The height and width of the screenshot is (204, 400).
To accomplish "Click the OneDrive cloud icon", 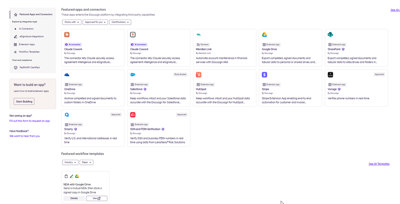I will point(67,75).
